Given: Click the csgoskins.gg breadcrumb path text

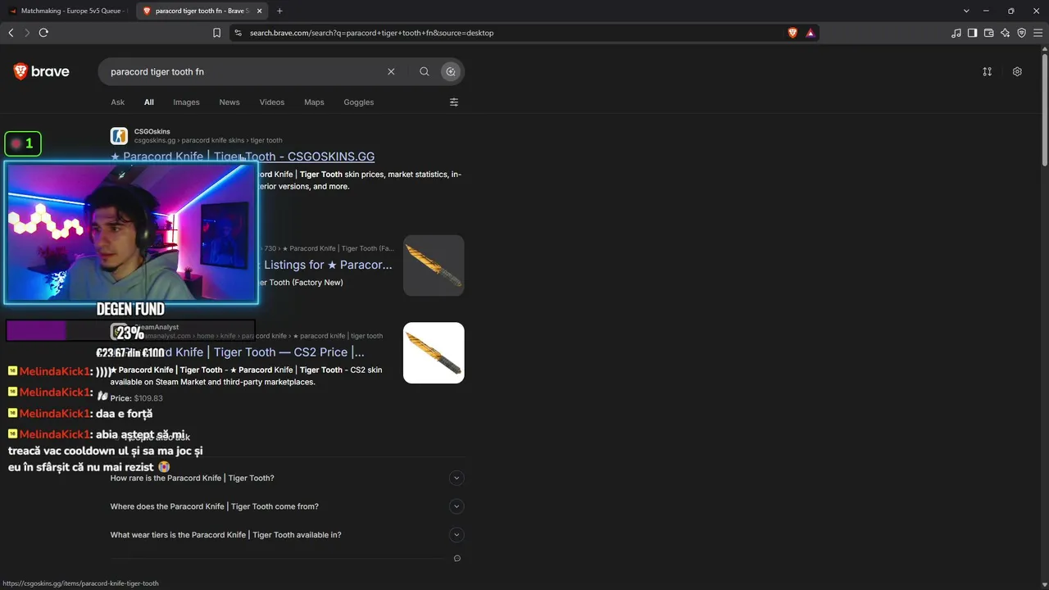Looking at the screenshot, I should 208,140.
